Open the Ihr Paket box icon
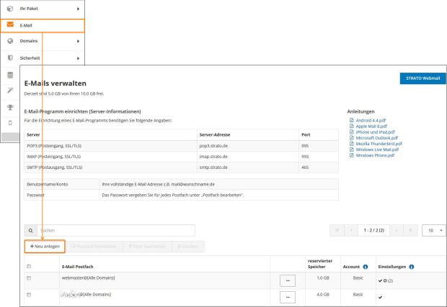The width and height of the screenshot is (447, 307). [10, 9]
